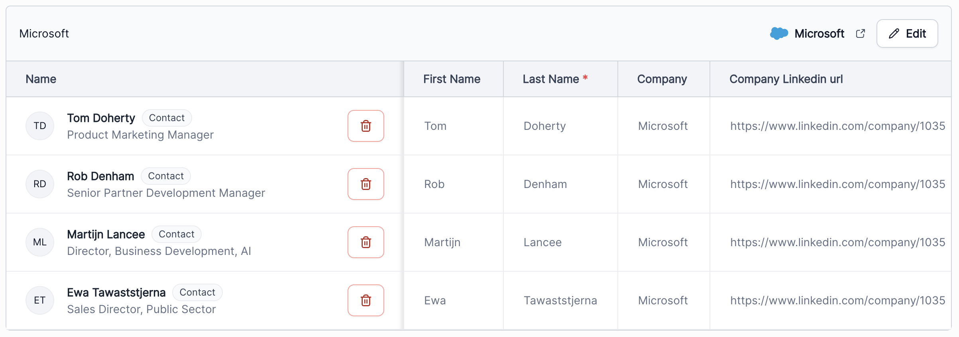
Task: Click the Tawaststjerna last name cell
Action: (560, 300)
